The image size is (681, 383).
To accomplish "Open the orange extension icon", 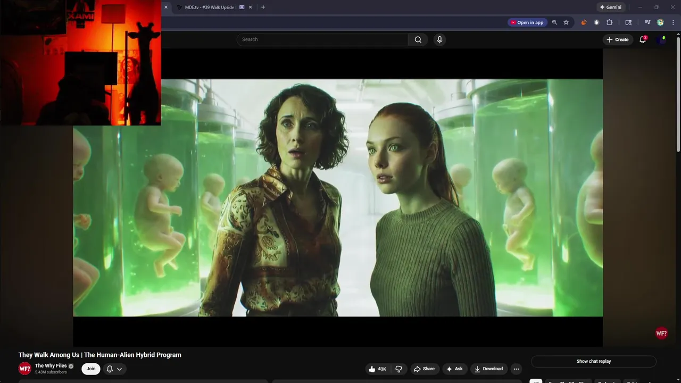I will [x=584, y=22].
